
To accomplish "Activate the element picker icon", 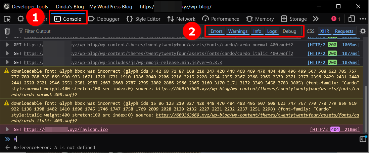I will pos(7,19).
